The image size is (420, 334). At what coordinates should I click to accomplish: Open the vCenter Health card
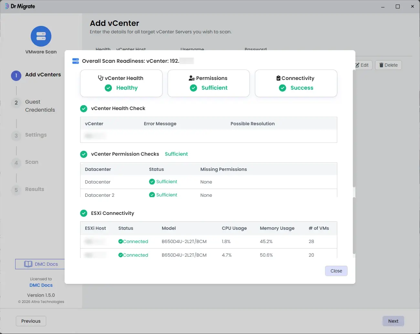click(x=121, y=83)
